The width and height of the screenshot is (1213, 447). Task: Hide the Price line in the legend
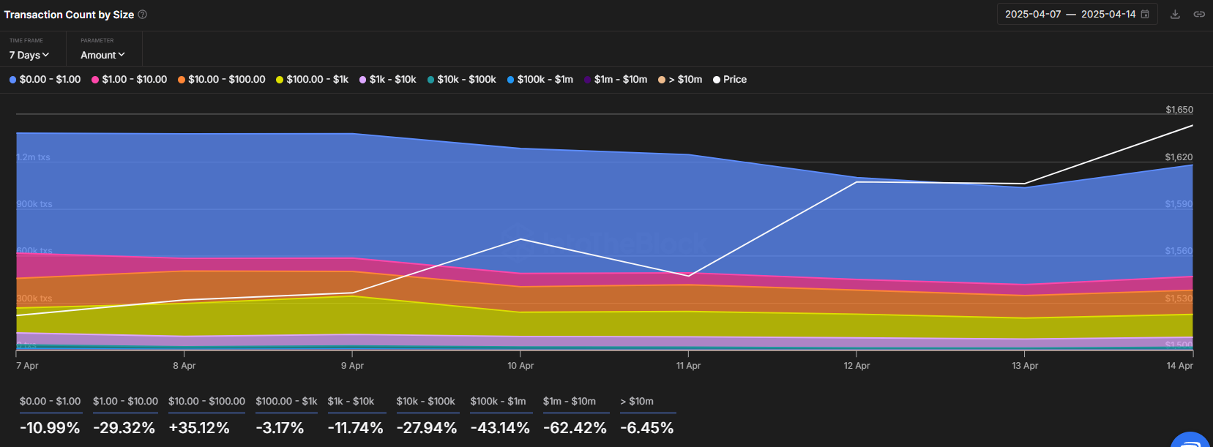[x=730, y=80]
